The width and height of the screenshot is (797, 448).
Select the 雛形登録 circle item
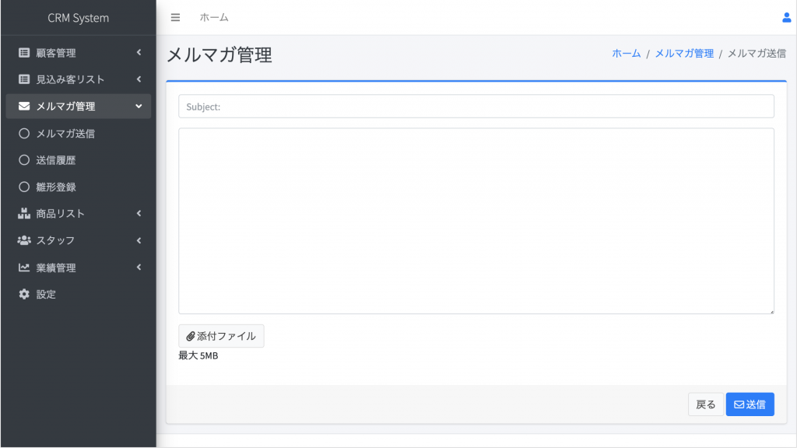pos(79,187)
